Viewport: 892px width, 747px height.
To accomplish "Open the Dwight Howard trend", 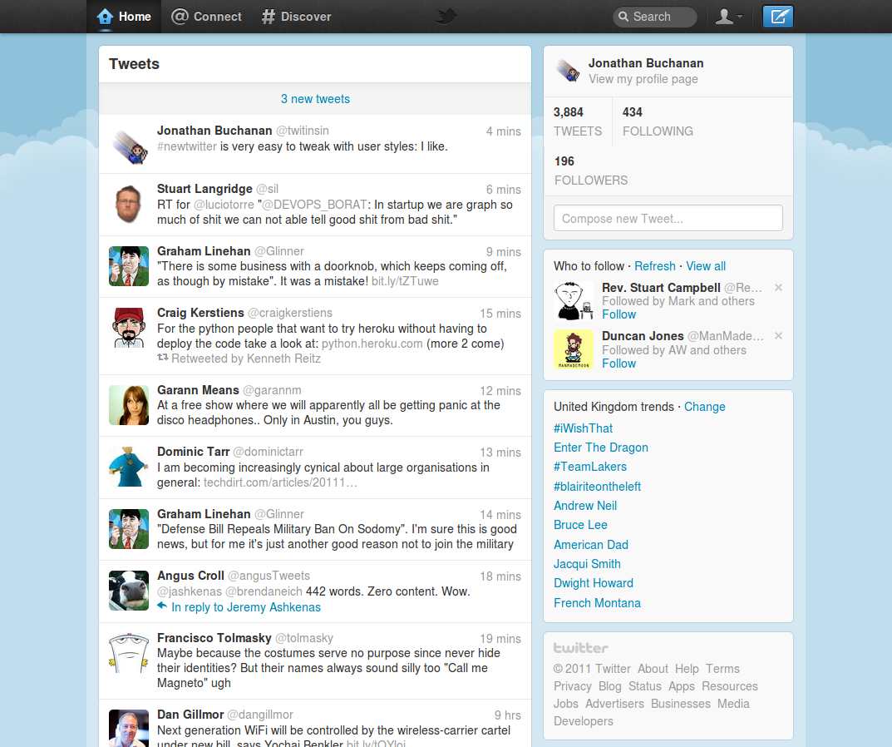I will pos(594,583).
